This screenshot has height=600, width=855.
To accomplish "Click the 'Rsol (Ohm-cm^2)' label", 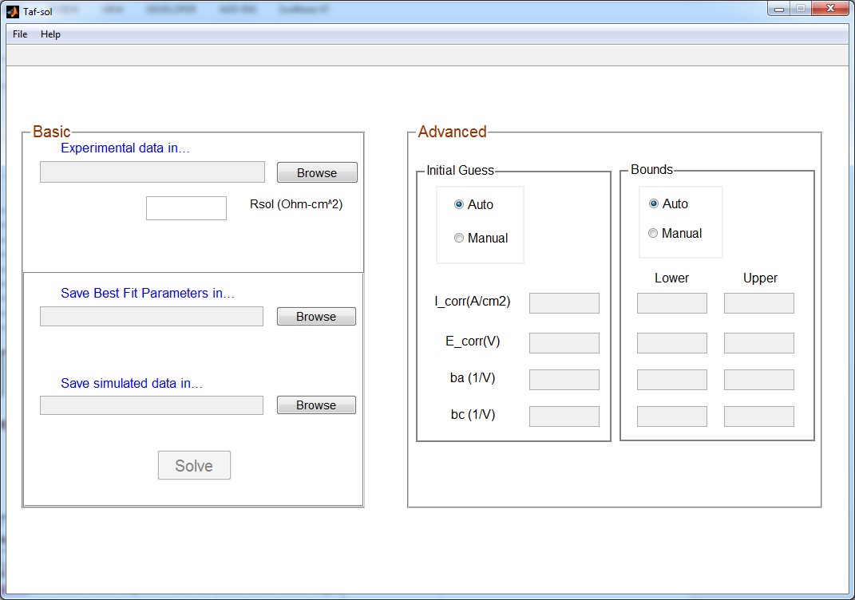I will (296, 204).
